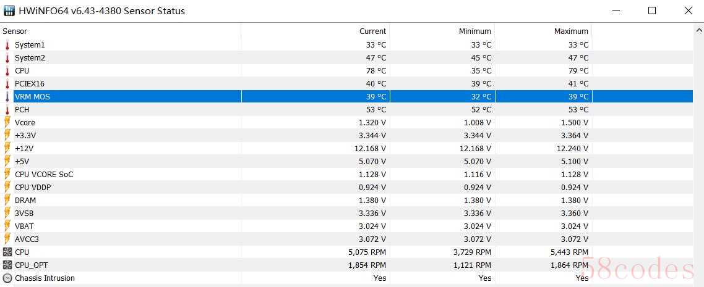Click the CPU temperature thermometer icon
This screenshot has width=704, height=287.
(7, 71)
